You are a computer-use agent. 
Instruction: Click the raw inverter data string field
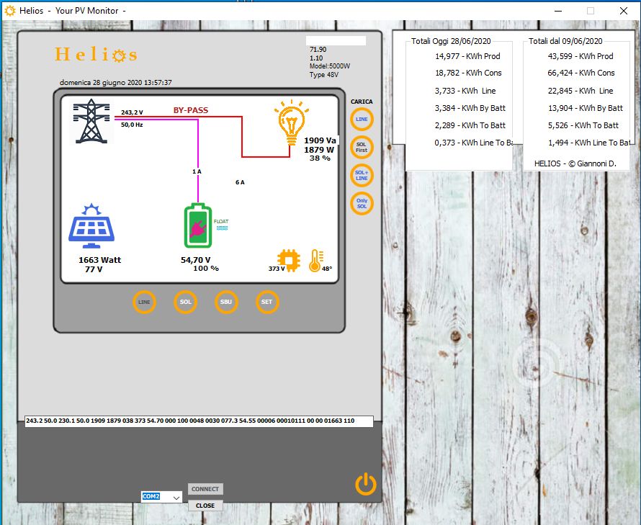[199, 421]
